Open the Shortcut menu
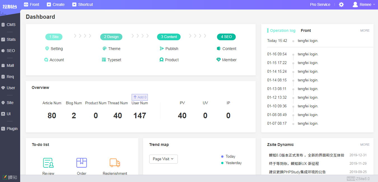 (x=83, y=4)
